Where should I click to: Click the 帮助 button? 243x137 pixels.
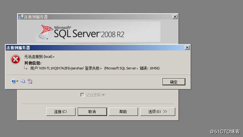[123, 112]
